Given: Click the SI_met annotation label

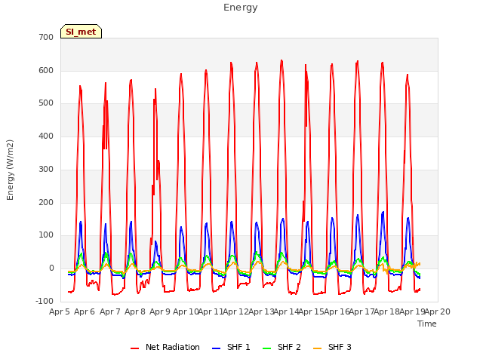Looking at the screenshot, I should 81,32.
